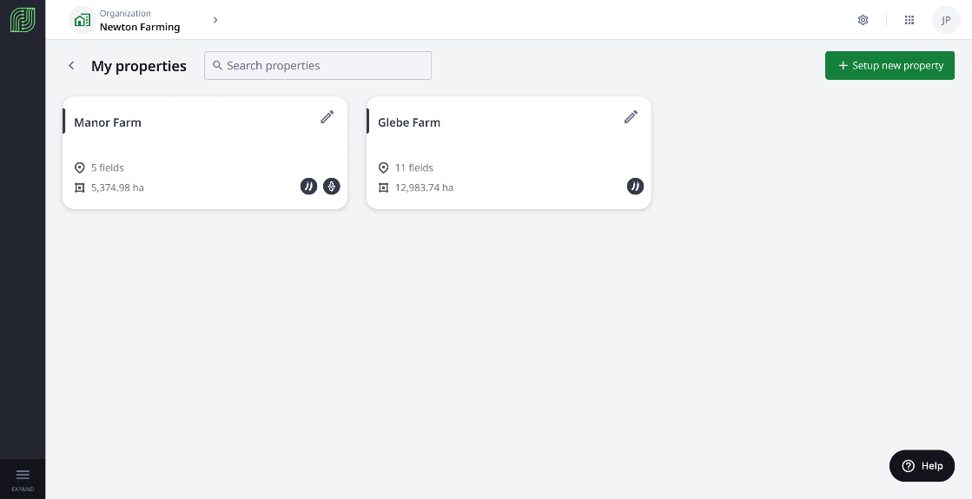Edit Glebe Farm with the pencil icon

(631, 117)
